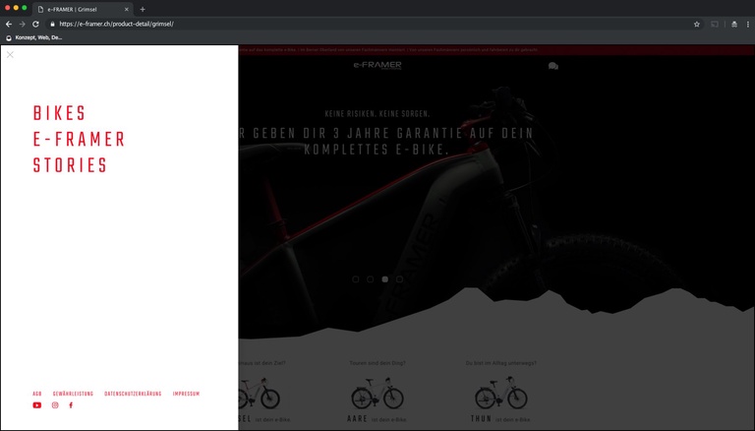755x431 pixels.
Task: Close the e-FRAMER | Grimsel tab
Action: (x=127, y=9)
